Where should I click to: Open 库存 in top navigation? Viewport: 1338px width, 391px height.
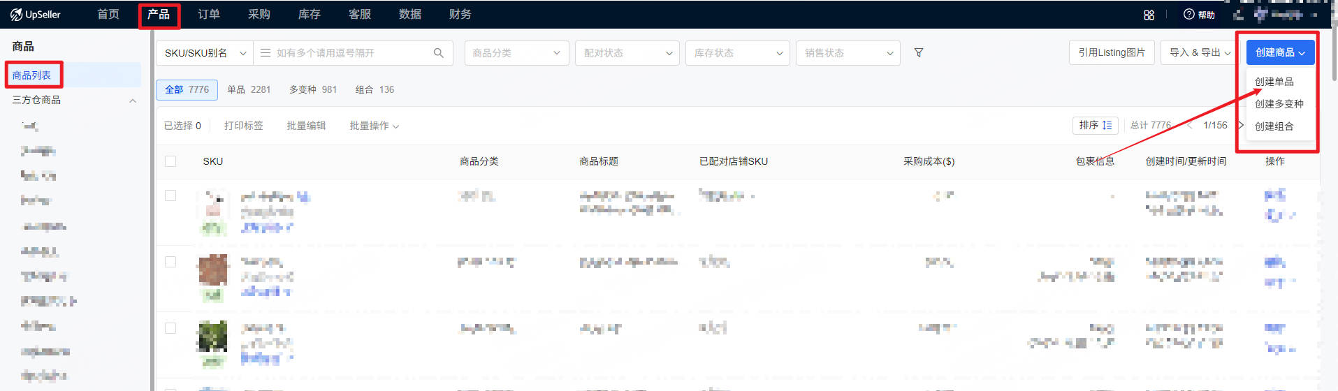point(310,15)
